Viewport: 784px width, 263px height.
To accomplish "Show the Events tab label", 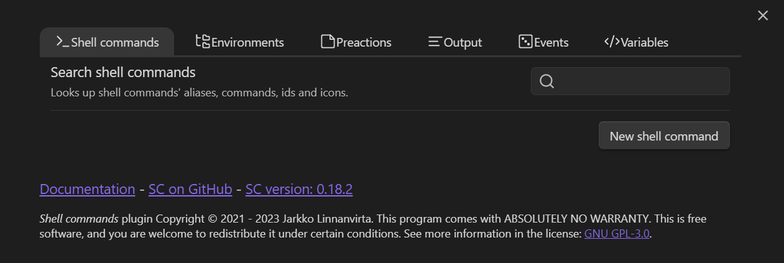I will tap(551, 42).
